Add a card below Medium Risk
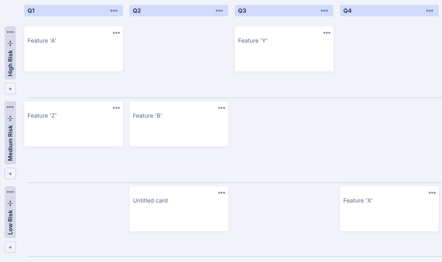442x262 pixels. pyautogui.click(x=10, y=173)
